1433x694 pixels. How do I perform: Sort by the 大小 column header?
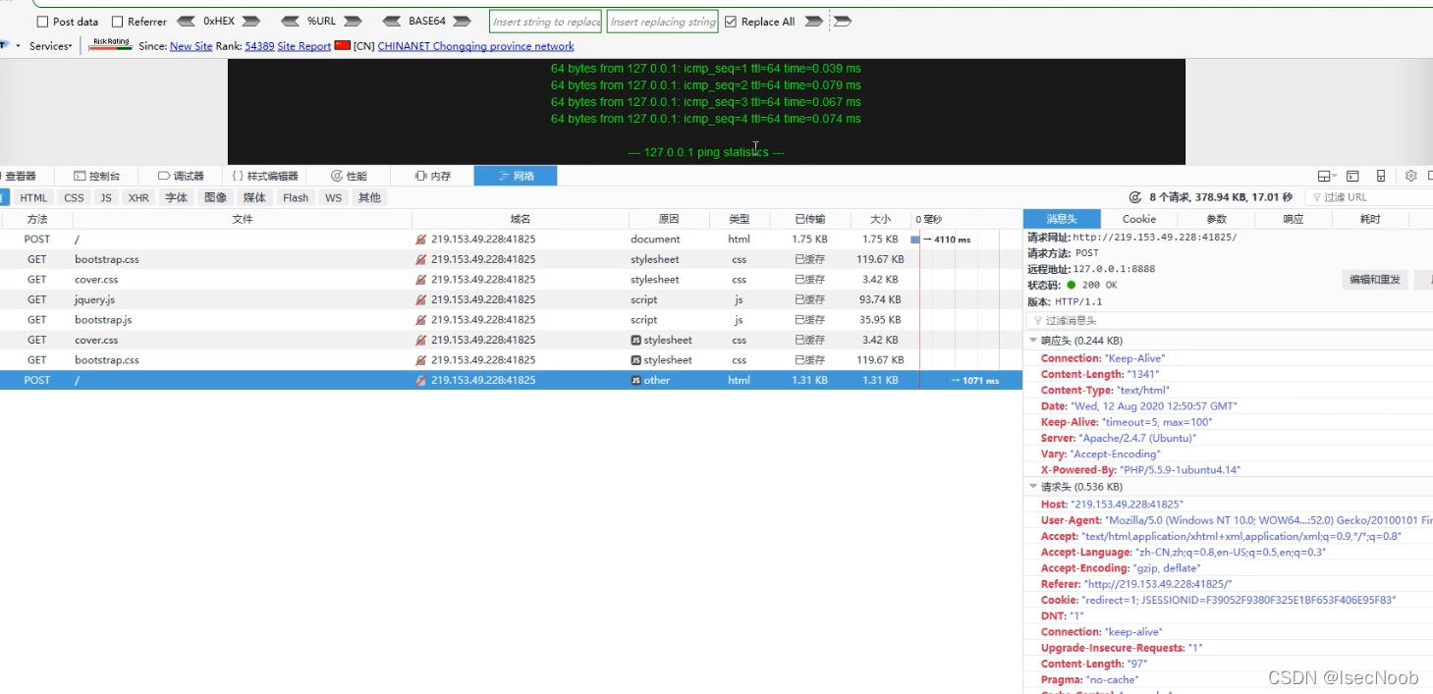coord(881,220)
